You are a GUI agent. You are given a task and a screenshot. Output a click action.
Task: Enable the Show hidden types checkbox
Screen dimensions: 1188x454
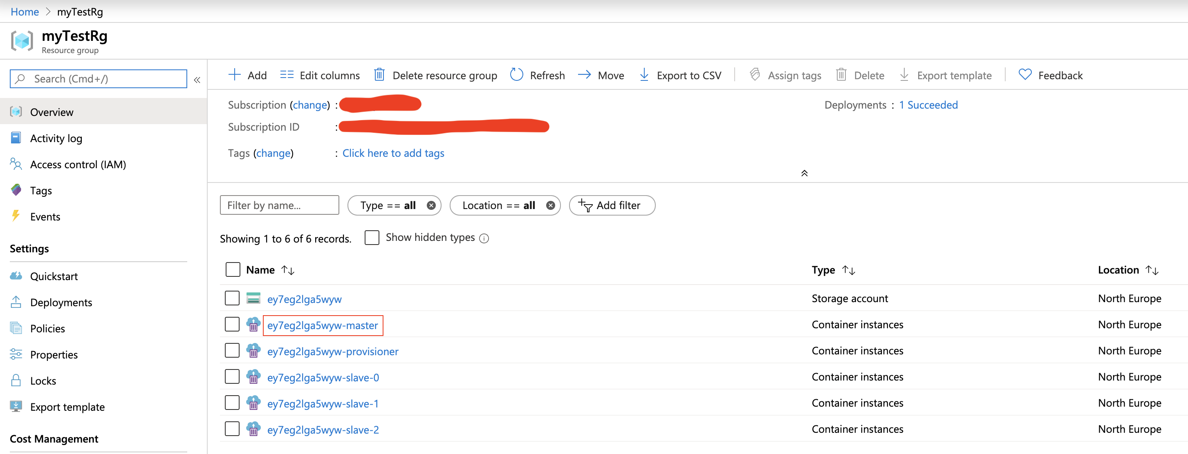372,238
